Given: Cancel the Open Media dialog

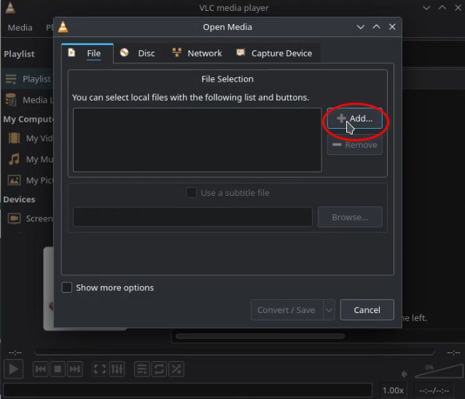Looking at the screenshot, I should (x=367, y=310).
